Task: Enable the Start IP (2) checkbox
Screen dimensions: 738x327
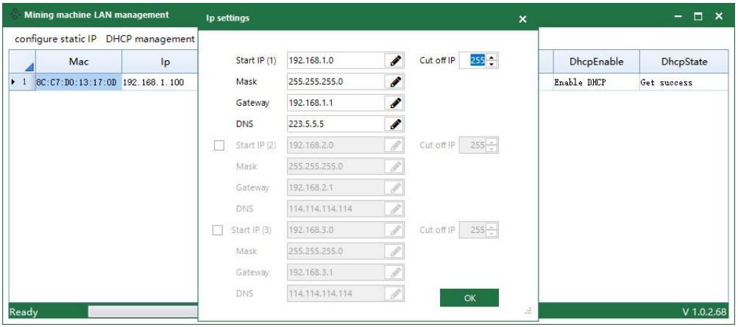Action: [x=219, y=145]
